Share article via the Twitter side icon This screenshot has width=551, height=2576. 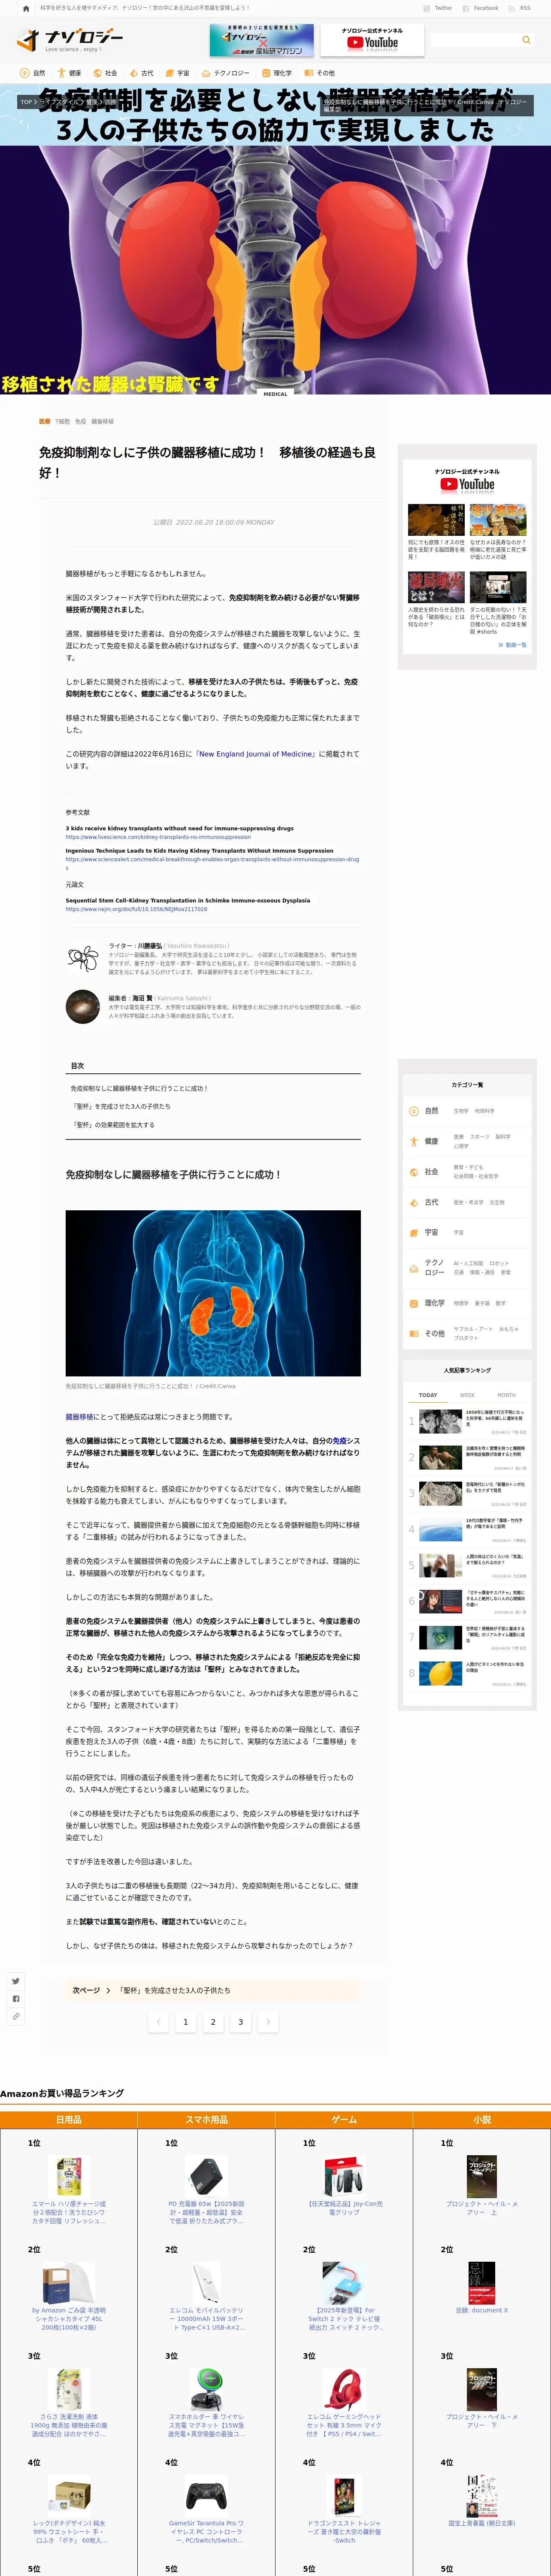16,1980
